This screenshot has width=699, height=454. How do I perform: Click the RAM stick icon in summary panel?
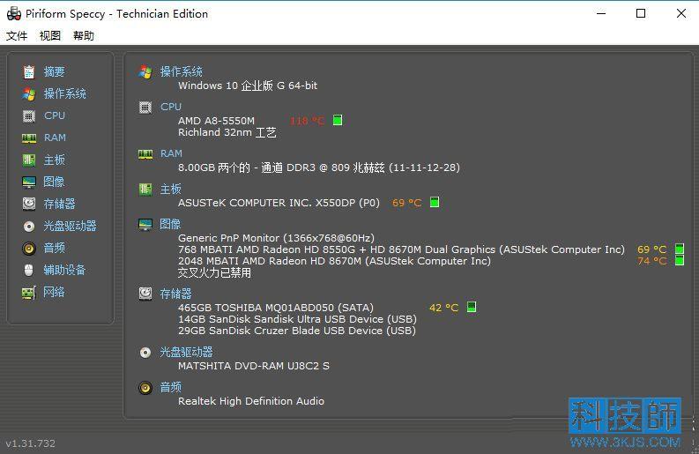click(x=145, y=155)
